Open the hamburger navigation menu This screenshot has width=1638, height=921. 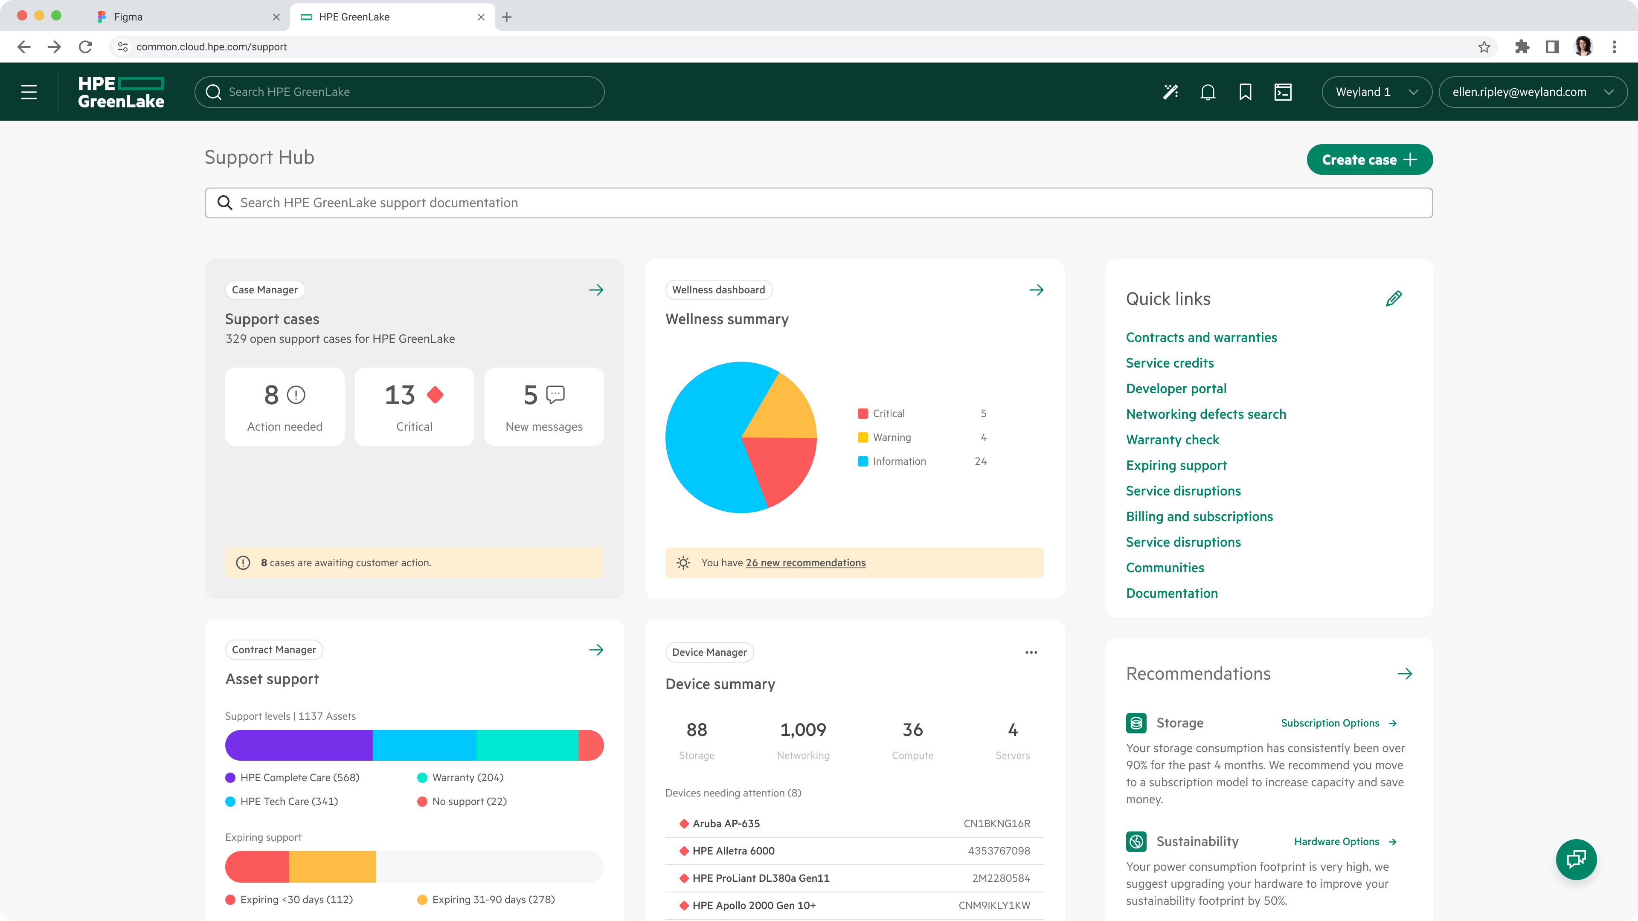pos(29,92)
